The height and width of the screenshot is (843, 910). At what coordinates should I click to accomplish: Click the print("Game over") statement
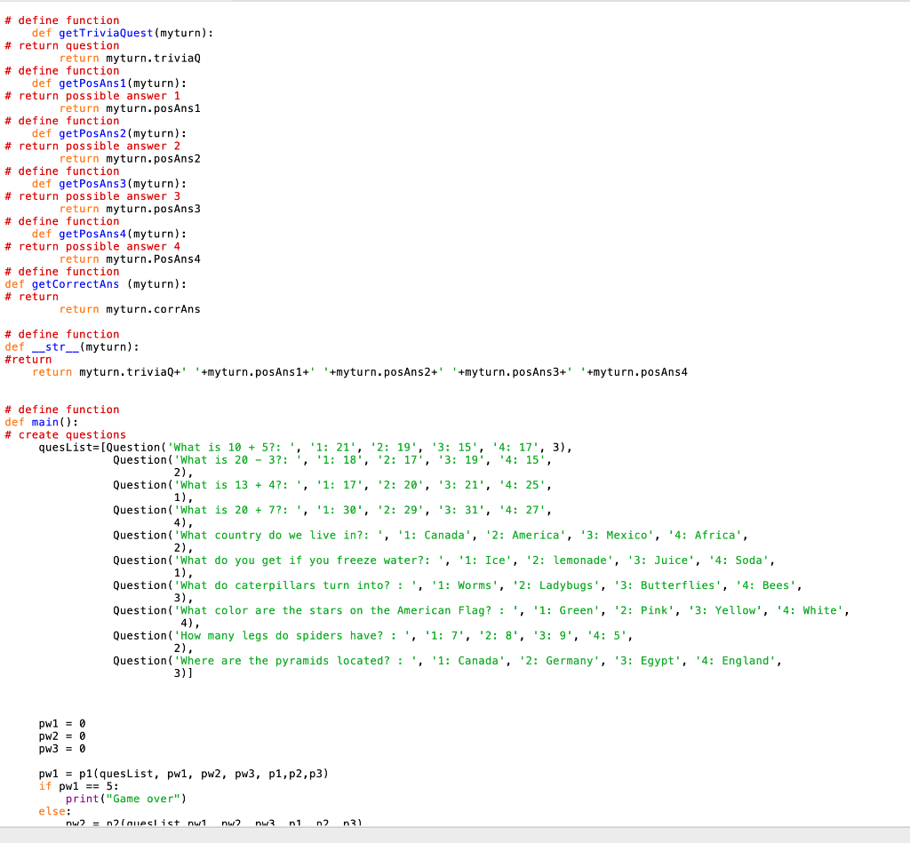tap(126, 799)
